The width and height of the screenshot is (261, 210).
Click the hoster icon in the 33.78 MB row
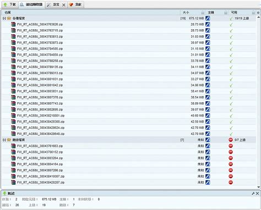pyautogui.click(x=208, y=61)
